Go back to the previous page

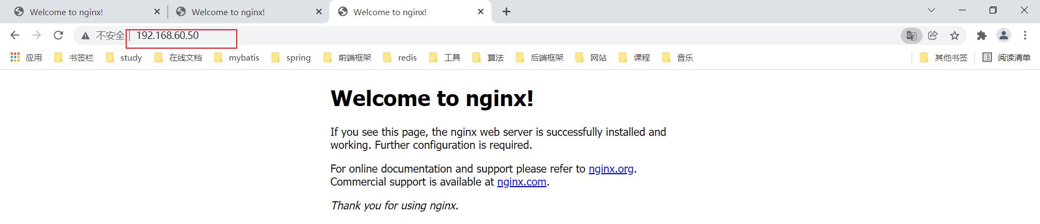[15, 35]
